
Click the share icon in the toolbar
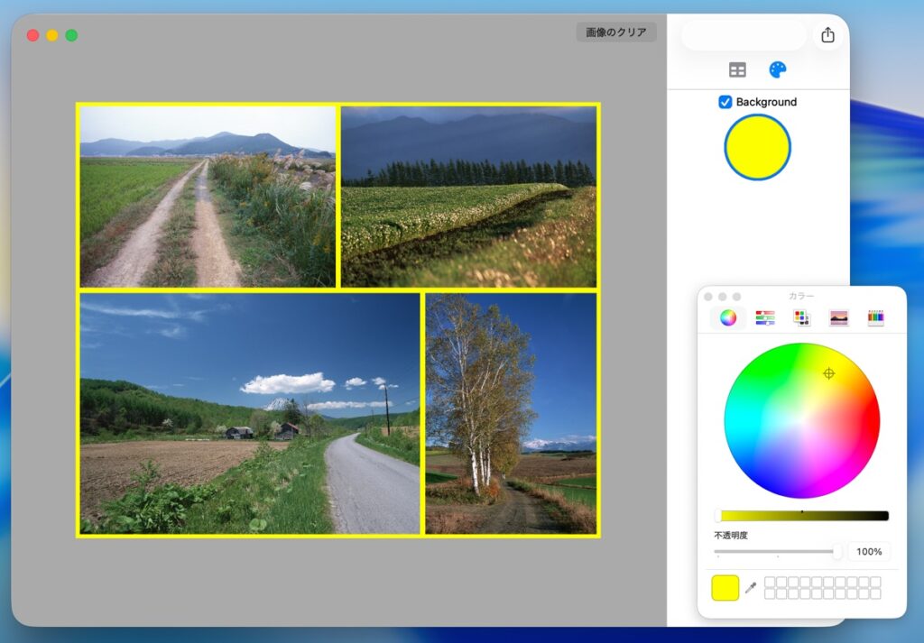click(x=827, y=35)
